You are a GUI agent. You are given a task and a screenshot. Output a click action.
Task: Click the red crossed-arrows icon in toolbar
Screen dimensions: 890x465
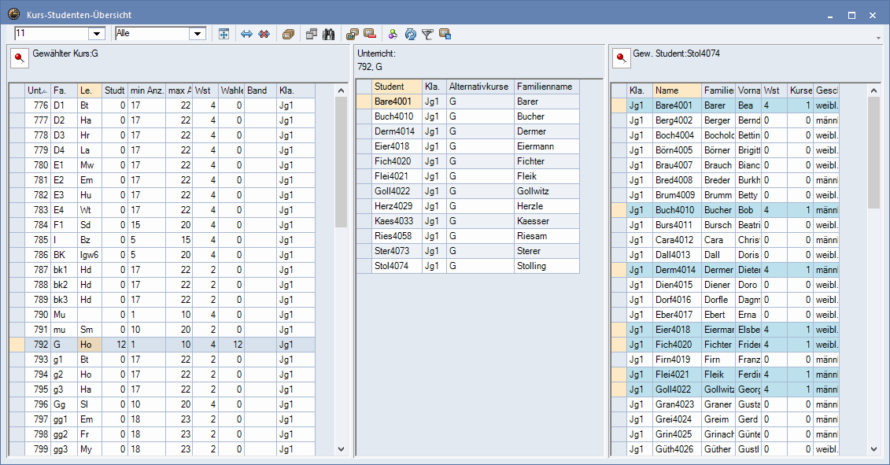[264, 34]
